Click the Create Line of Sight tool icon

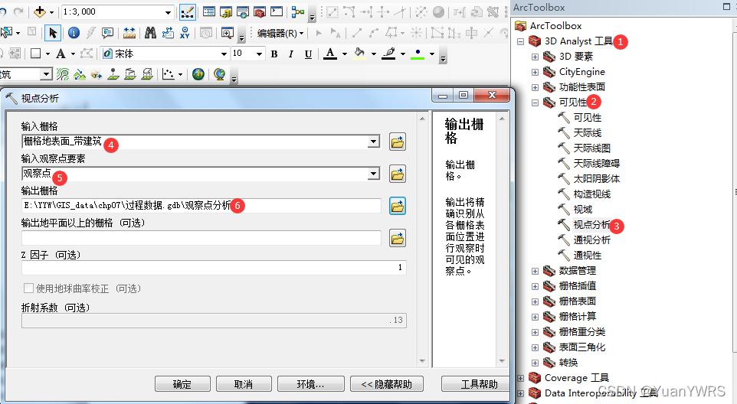click(x=97, y=74)
